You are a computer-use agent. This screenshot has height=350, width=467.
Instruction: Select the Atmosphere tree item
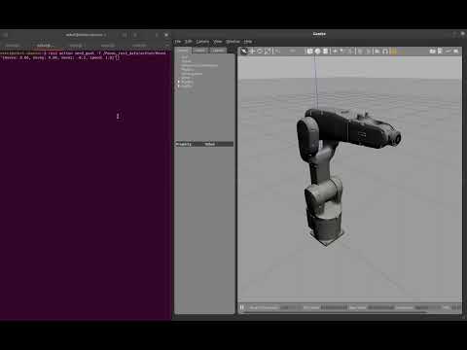point(192,74)
